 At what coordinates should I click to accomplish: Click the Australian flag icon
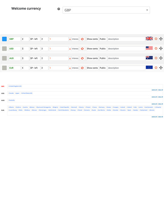point(149,58)
